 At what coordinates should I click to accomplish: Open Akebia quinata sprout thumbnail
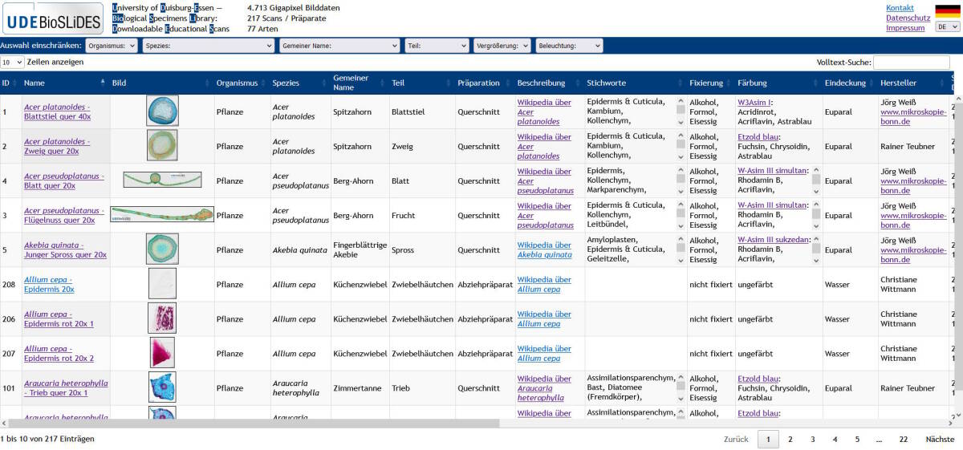162,249
